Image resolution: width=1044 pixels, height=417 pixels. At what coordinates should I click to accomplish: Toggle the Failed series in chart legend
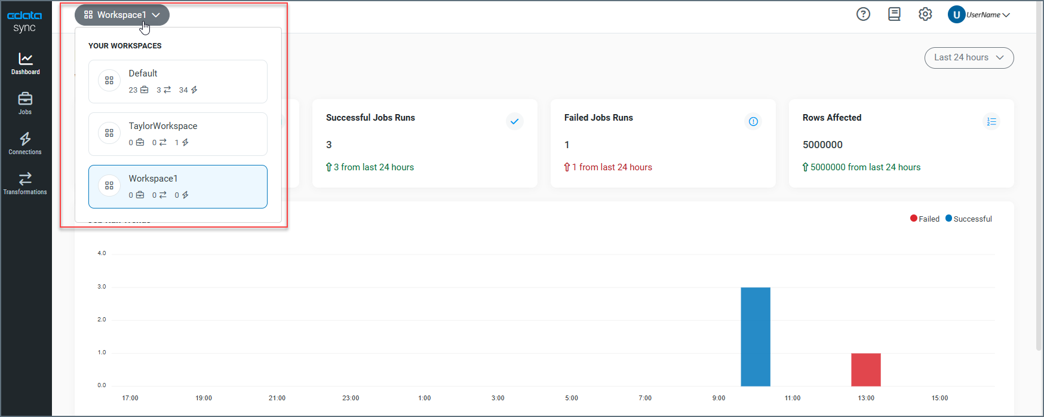[x=925, y=219]
